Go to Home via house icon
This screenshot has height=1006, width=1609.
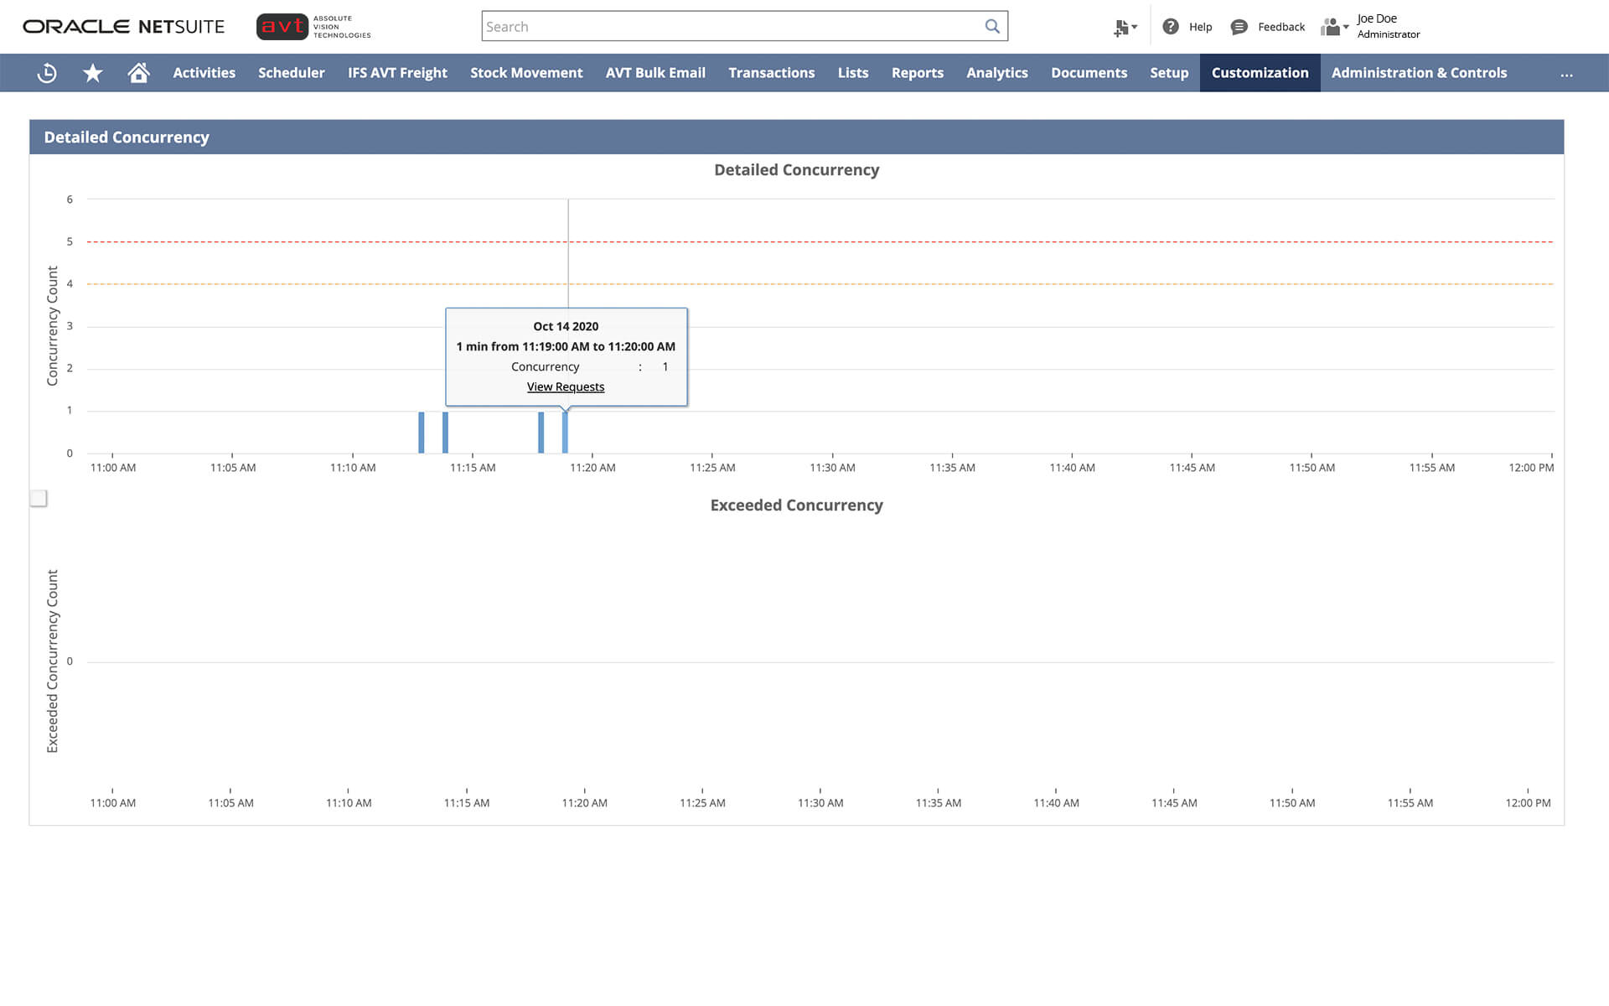point(138,73)
